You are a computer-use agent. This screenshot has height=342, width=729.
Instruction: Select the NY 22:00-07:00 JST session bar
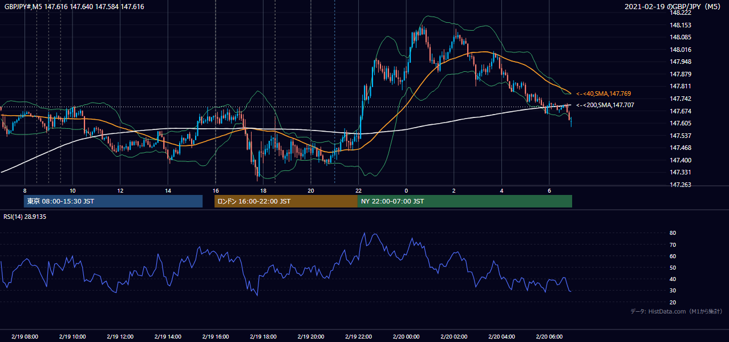click(x=465, y=201)
